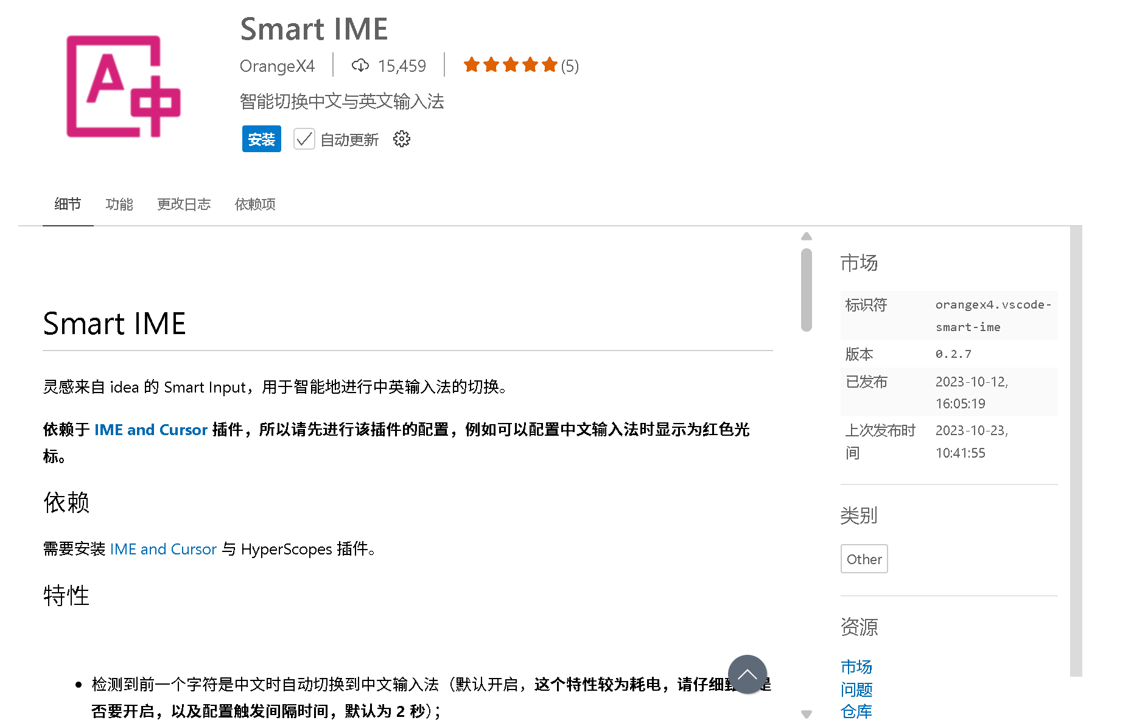The height and width of the screenshot is (723, 1131).
Task: Open the 市场 resource link
Action: 856,667
